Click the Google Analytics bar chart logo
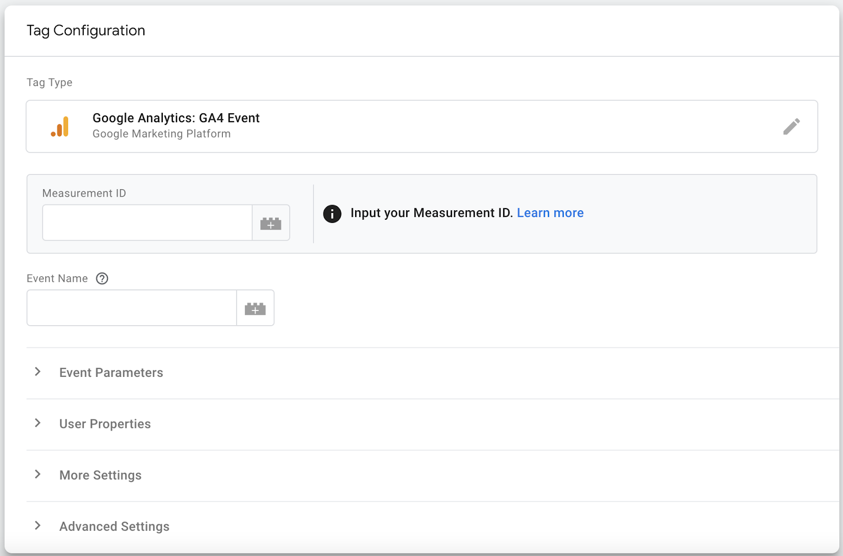This screenshot has width=843, height=556. (x=60, y=126)
